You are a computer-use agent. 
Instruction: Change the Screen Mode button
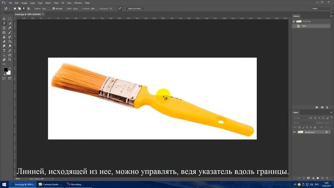pyautogui.click(x=10, y=78)
